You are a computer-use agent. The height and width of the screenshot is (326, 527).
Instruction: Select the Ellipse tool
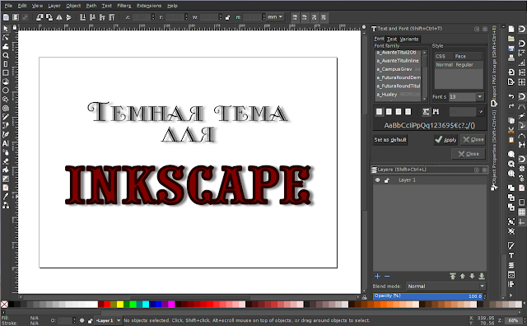[6, 91]
